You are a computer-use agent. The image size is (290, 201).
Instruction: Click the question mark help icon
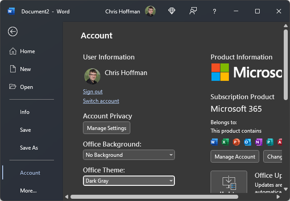pyautogui.click(x=214, y=11)
